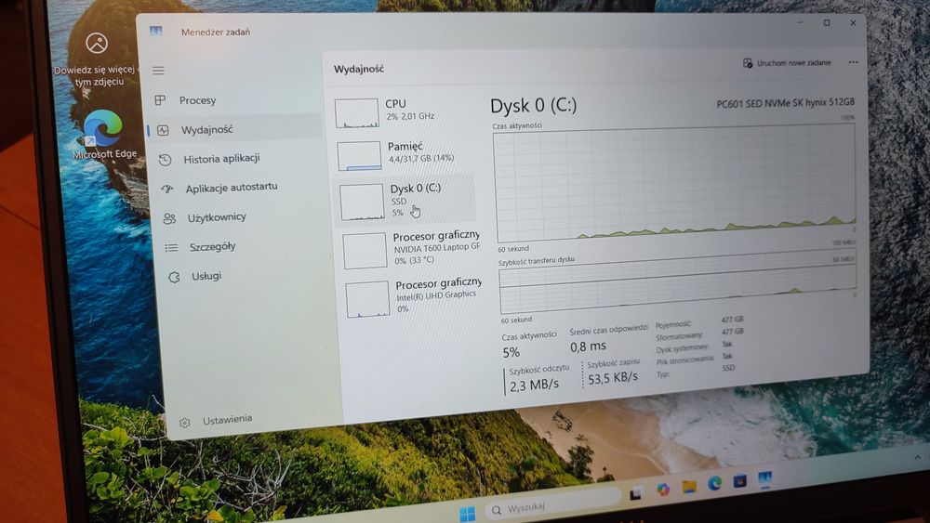Open Copilot from the taskbar
Viewport: 930px width, 523px height.
coord(662,490)
